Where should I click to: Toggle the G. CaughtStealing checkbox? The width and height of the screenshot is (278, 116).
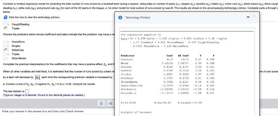(x=5, y=24)
